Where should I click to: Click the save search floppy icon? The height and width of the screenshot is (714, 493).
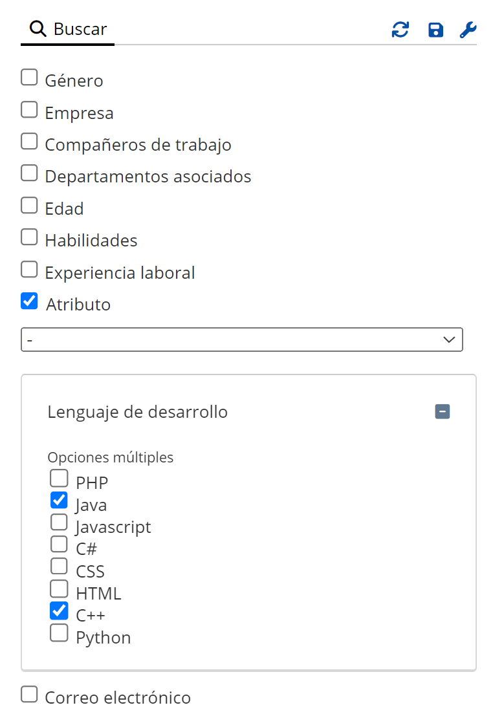point(435,30)
